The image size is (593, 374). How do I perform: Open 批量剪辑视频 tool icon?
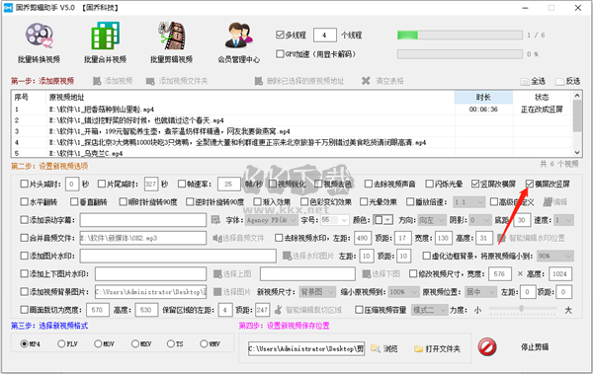coord(172,36)
